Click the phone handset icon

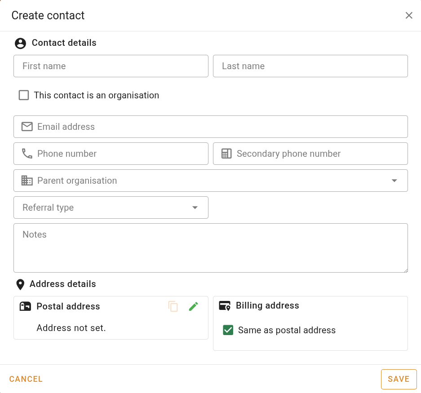point(27,154)
